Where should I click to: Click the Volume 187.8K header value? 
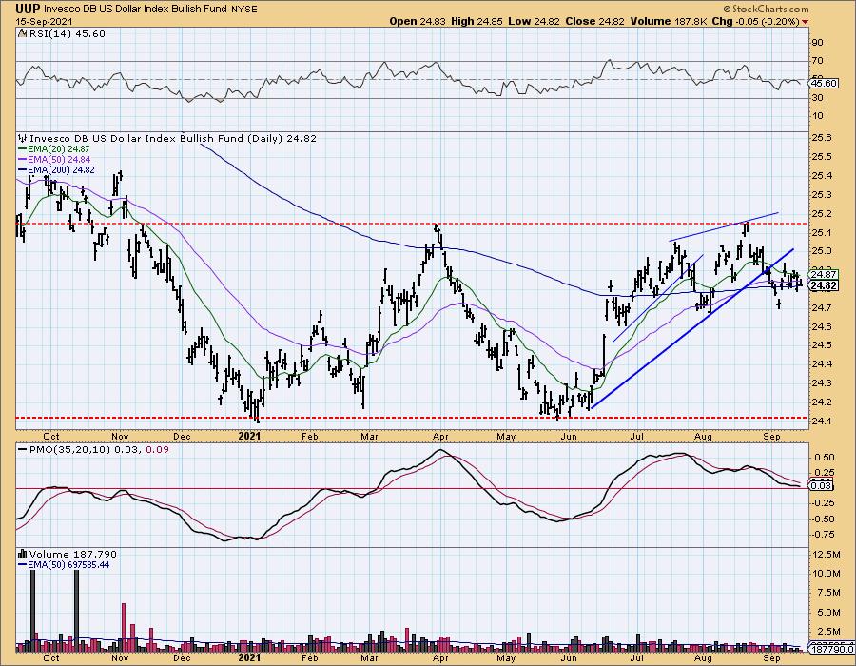[669, 21]
